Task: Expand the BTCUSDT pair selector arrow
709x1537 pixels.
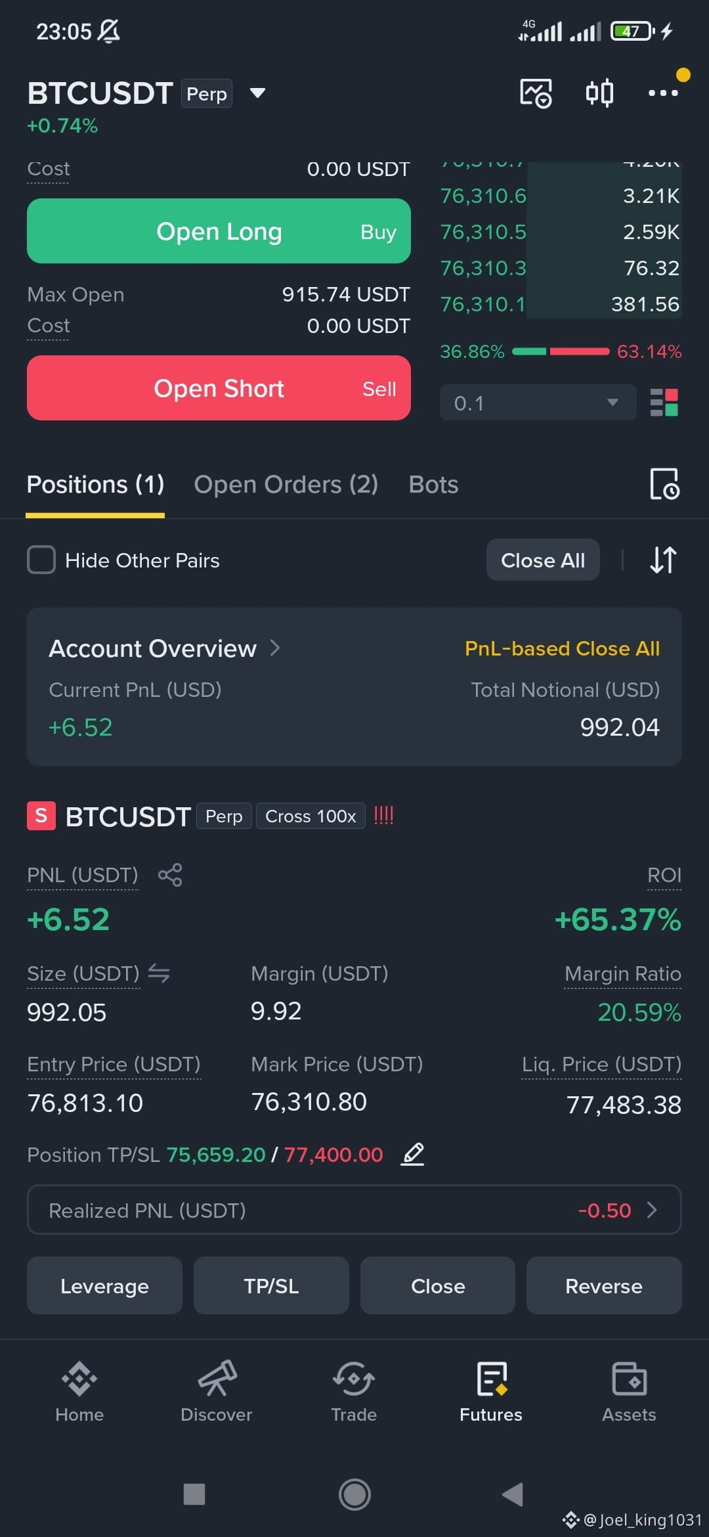Action: coord(258,93)
